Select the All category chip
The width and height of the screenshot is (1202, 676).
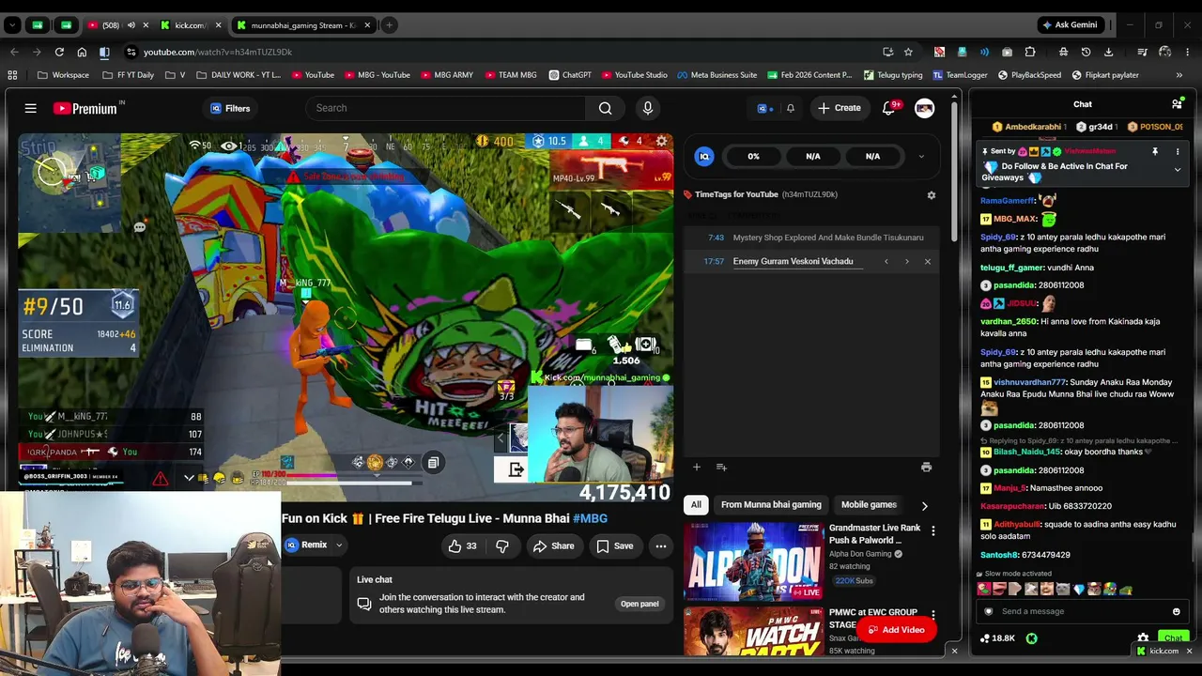coord(696,505)
